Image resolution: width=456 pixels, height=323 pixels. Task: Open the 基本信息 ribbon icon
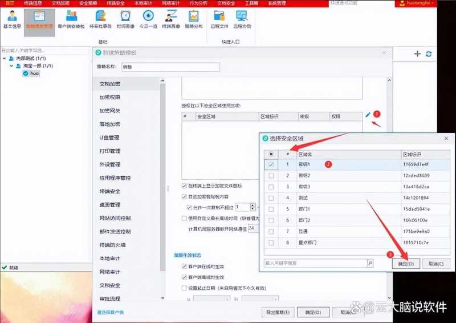tap(12, 19)
